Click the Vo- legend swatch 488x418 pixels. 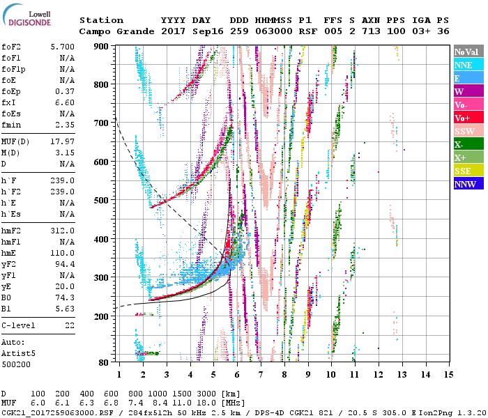pyautogui.click(x=468, y=104)
